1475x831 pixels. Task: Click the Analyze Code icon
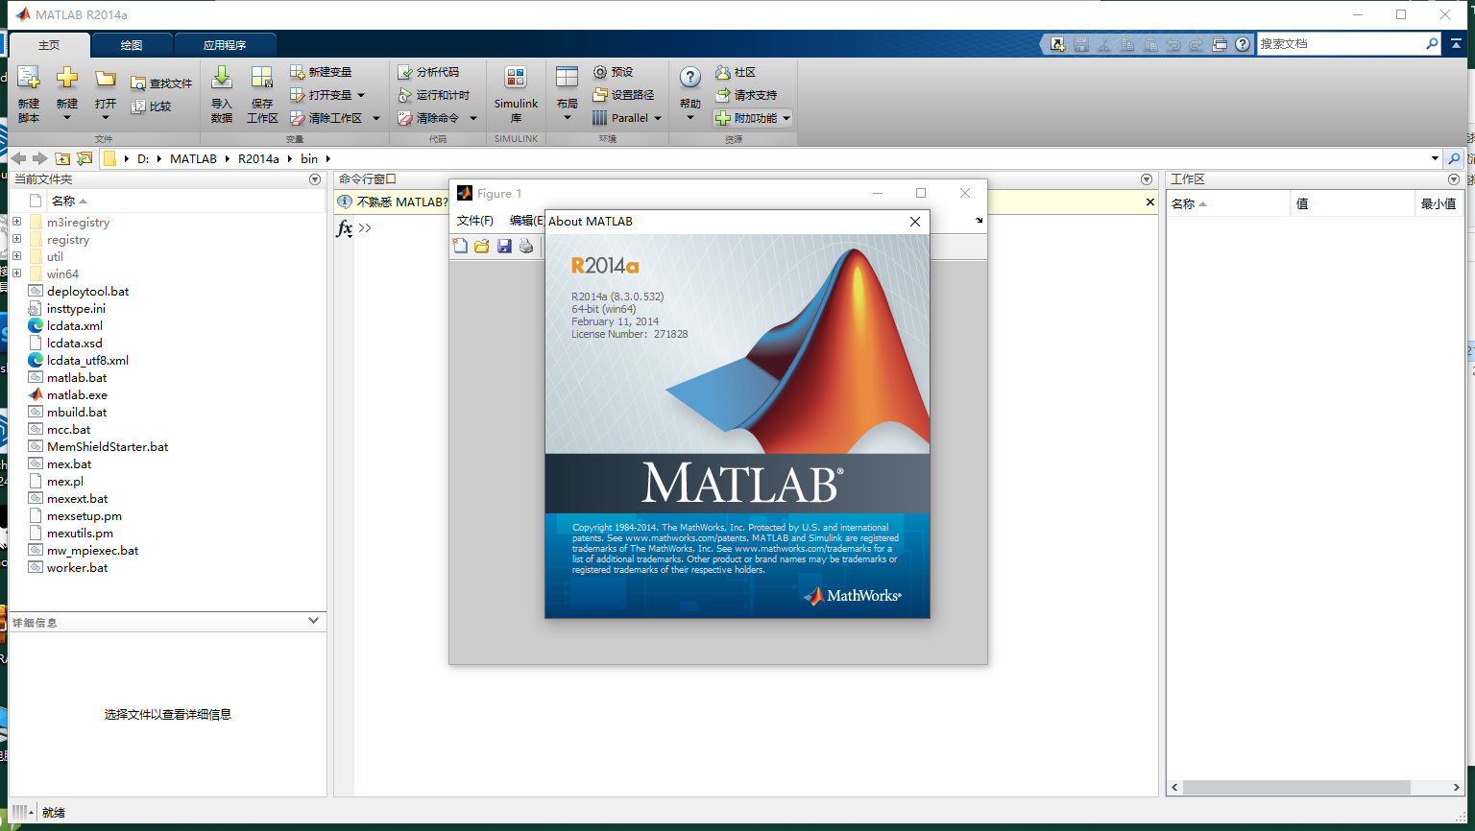click(405, 71)
